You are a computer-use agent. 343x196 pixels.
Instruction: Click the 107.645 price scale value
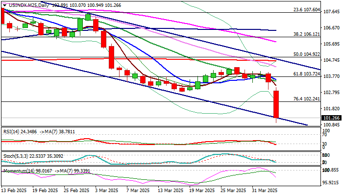[331, 11]
